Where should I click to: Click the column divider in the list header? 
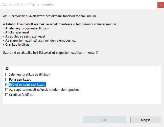point(156,69)
